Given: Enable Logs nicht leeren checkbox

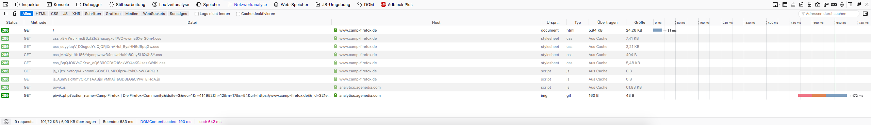Looking at the screenshot, I should 196,14.
